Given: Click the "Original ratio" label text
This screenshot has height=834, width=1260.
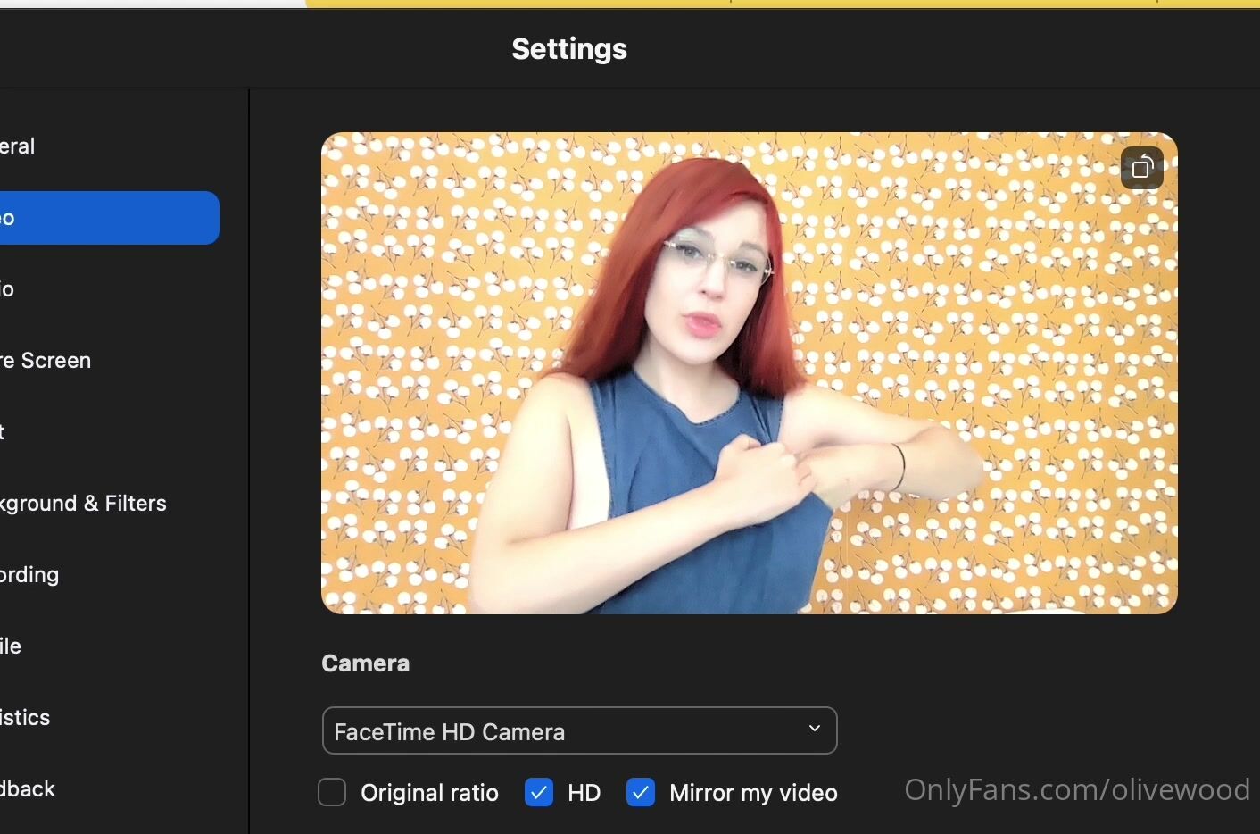Looking at the screenshot, I should pyautogui.click(x=429, y=793).
